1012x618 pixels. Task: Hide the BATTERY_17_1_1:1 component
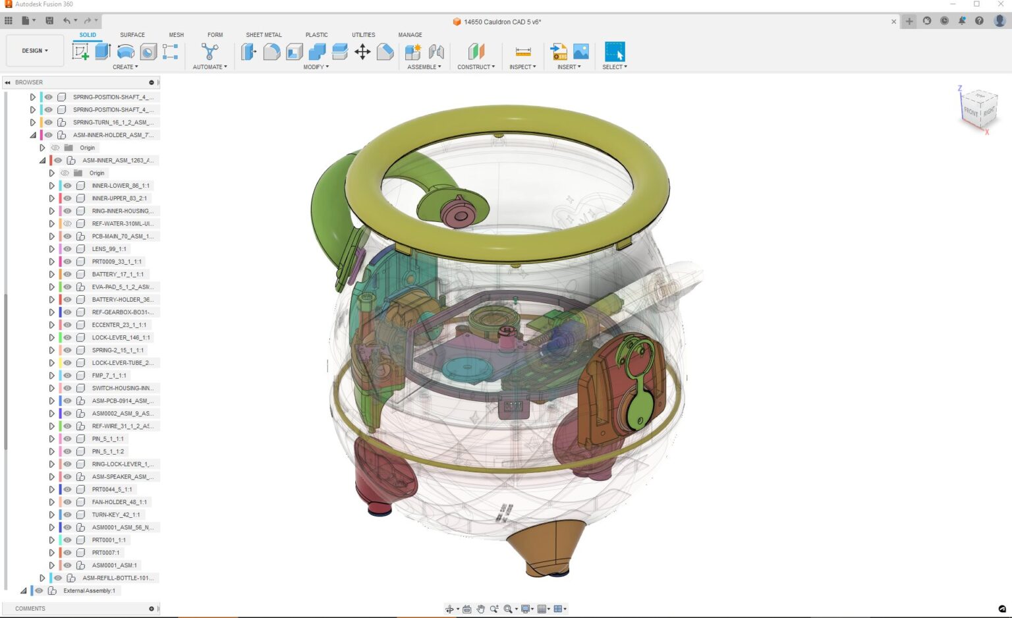click(67, 274)
